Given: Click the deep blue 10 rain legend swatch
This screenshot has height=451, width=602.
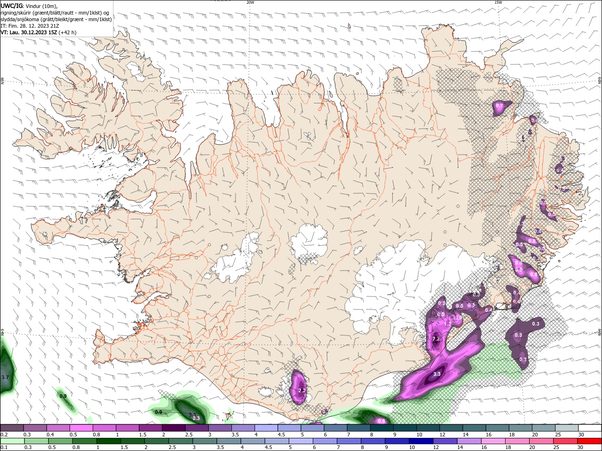Looking at the screenshot, I should coord(420,441).
